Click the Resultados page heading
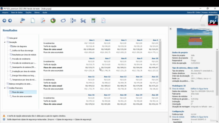 click(x=10, y=30)
